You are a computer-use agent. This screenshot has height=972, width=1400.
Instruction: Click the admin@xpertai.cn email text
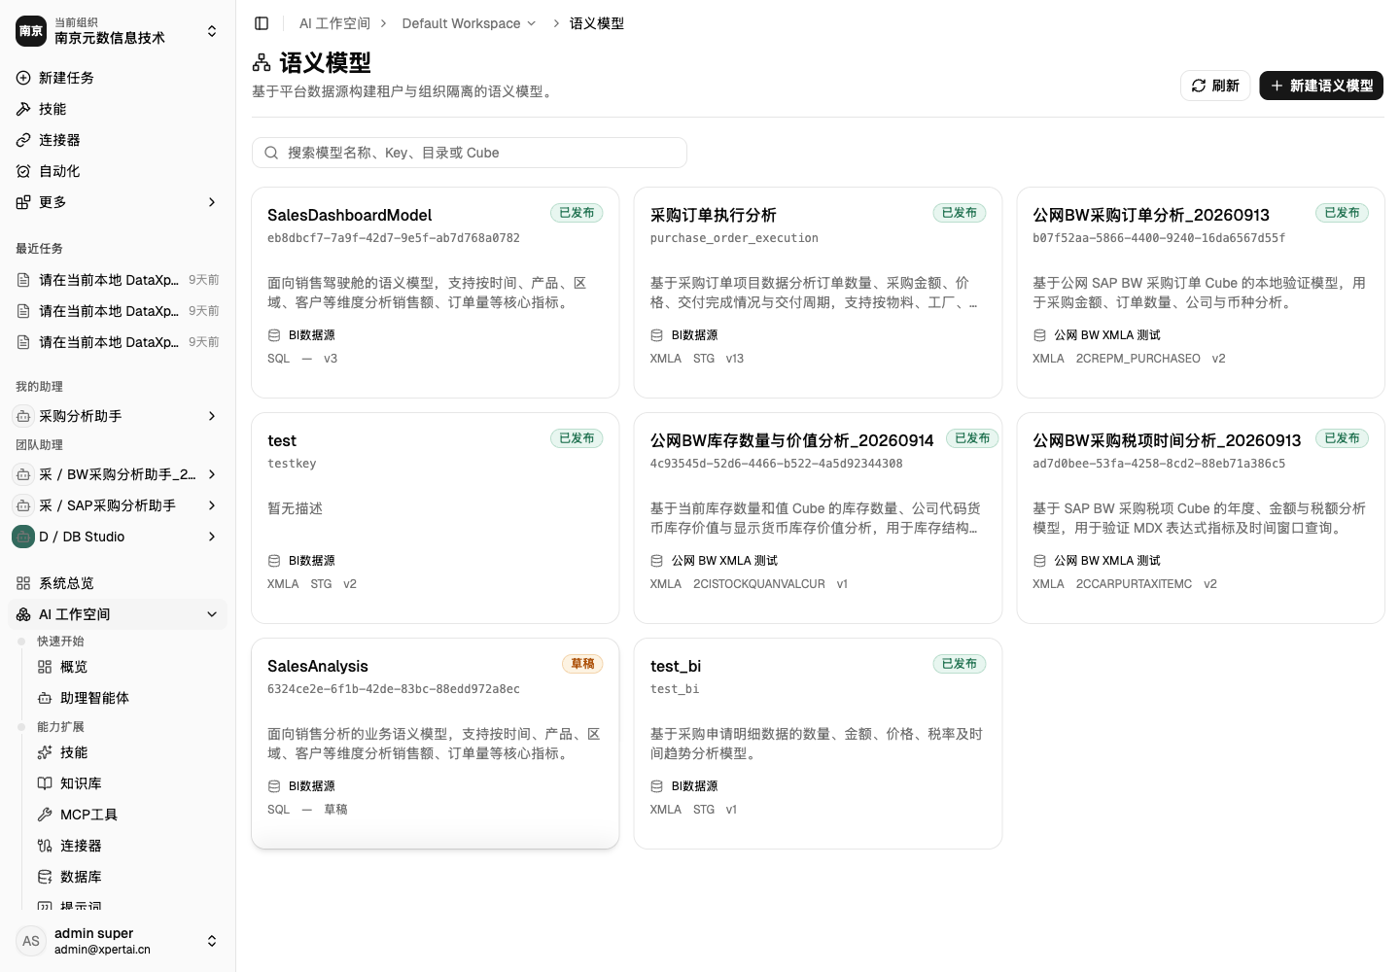[102, 950]
